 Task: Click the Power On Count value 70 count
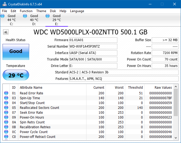click(165, 59)
